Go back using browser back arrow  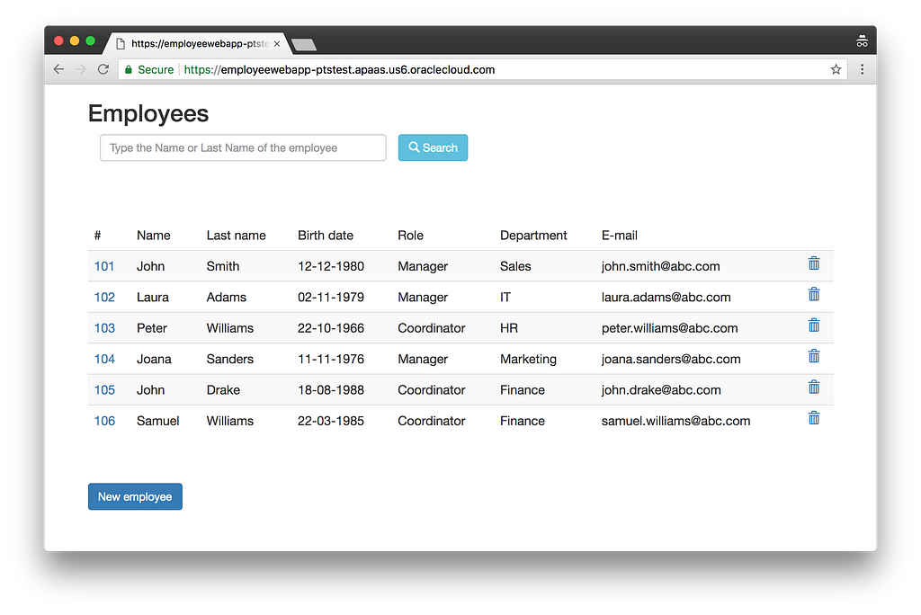pyautogui.click(x=58, y=69)
